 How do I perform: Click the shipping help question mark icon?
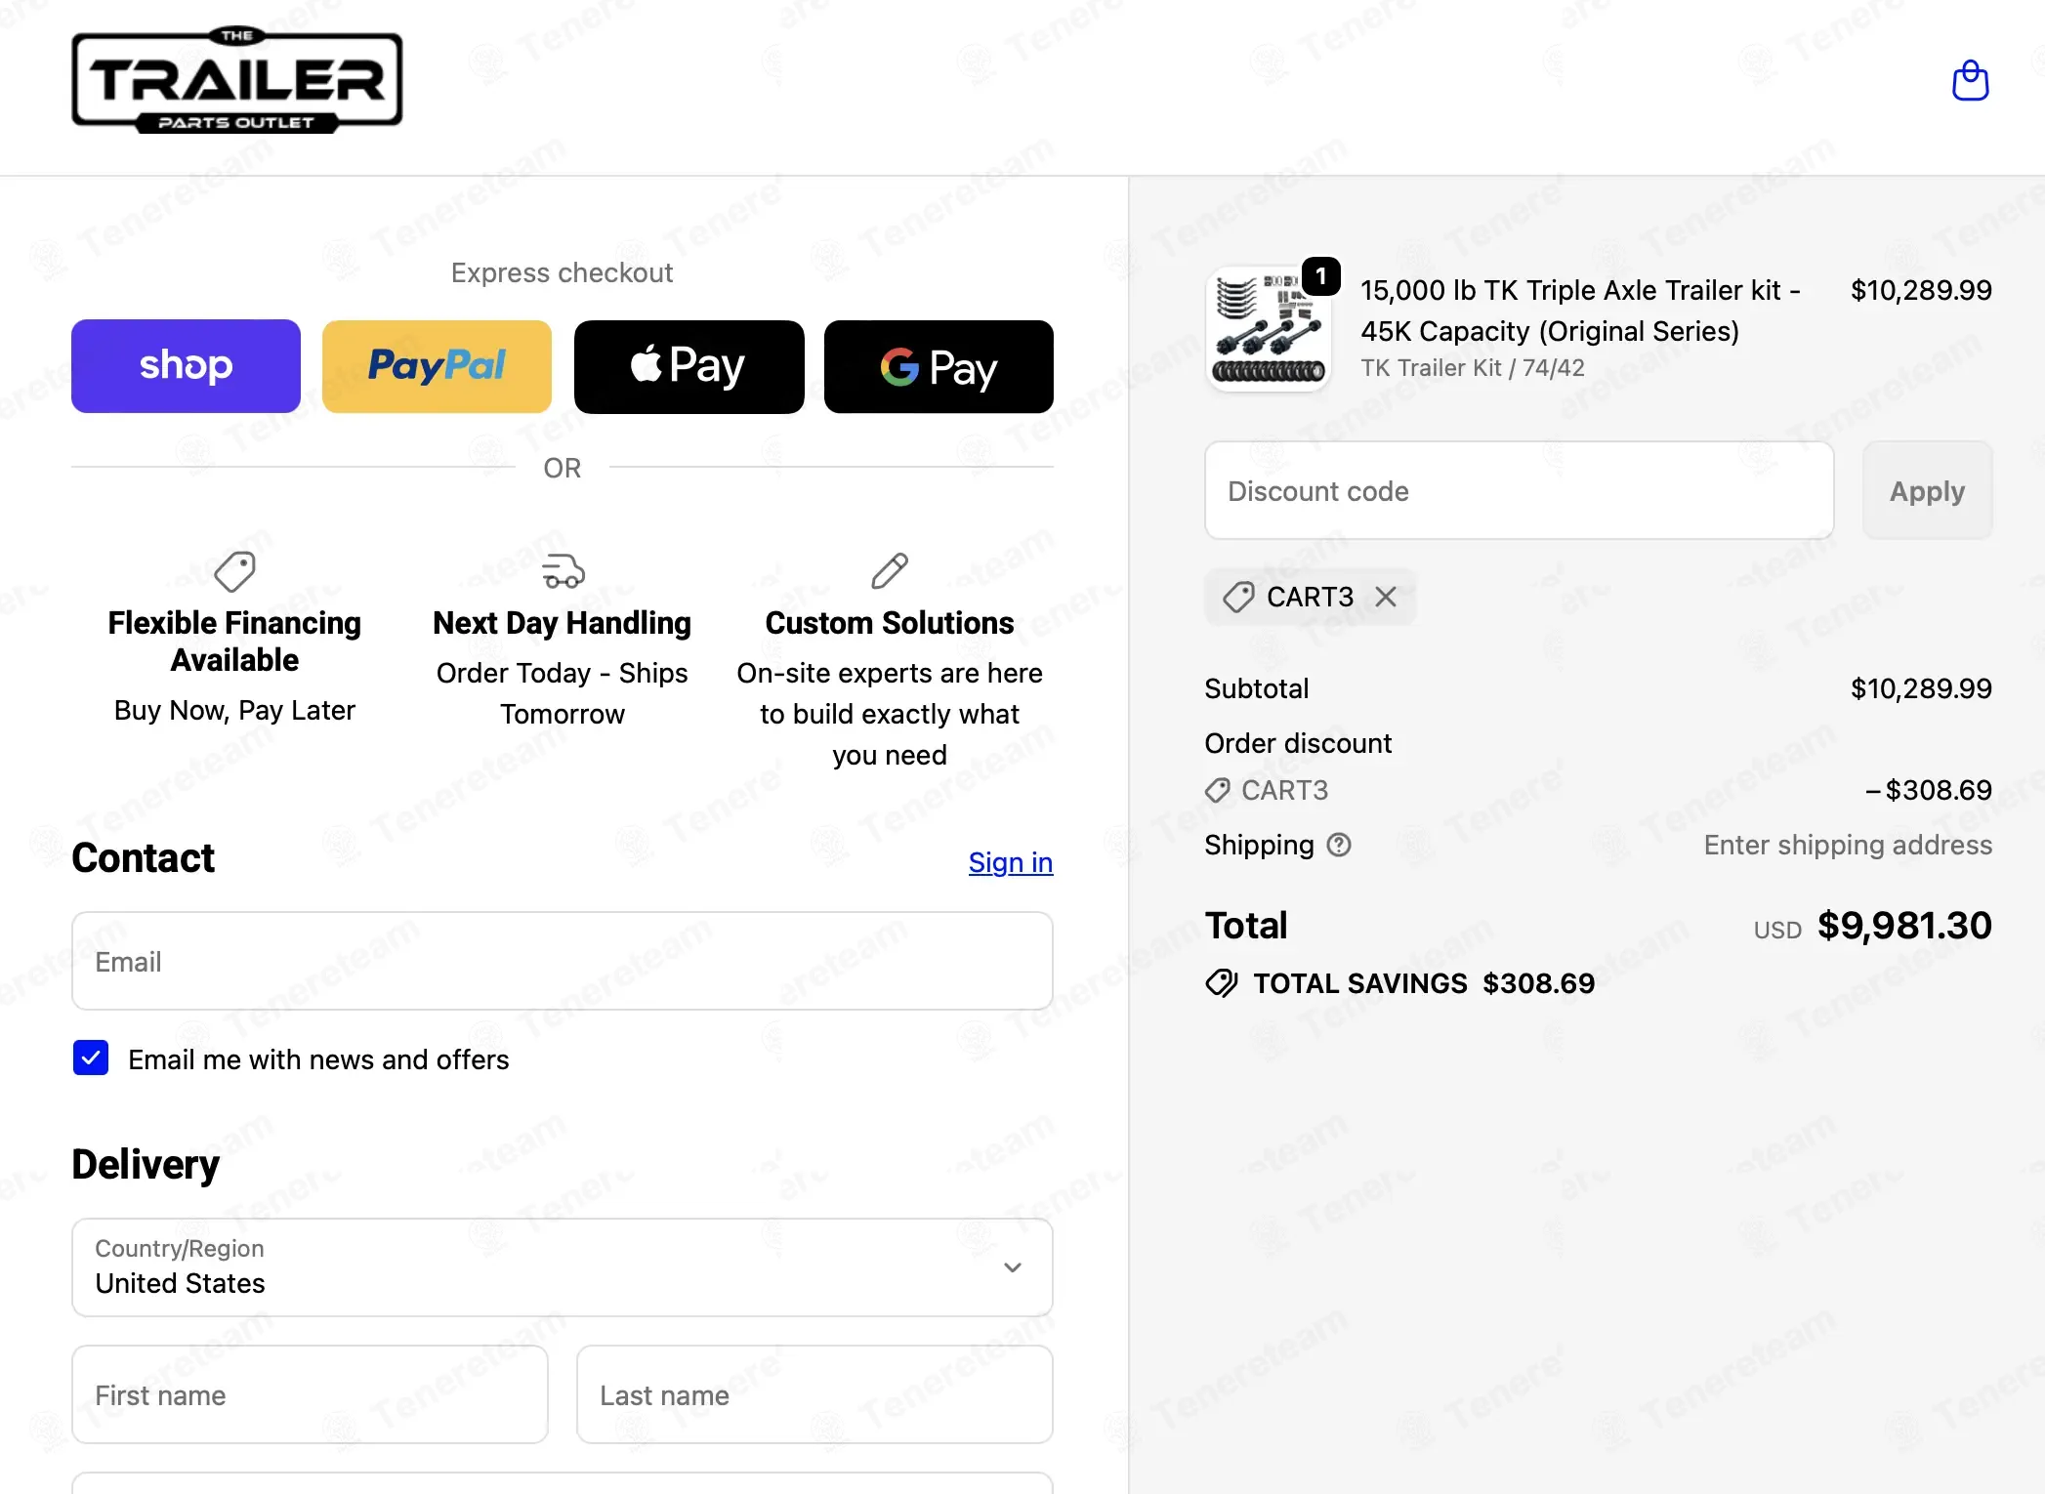(1339, 845)
